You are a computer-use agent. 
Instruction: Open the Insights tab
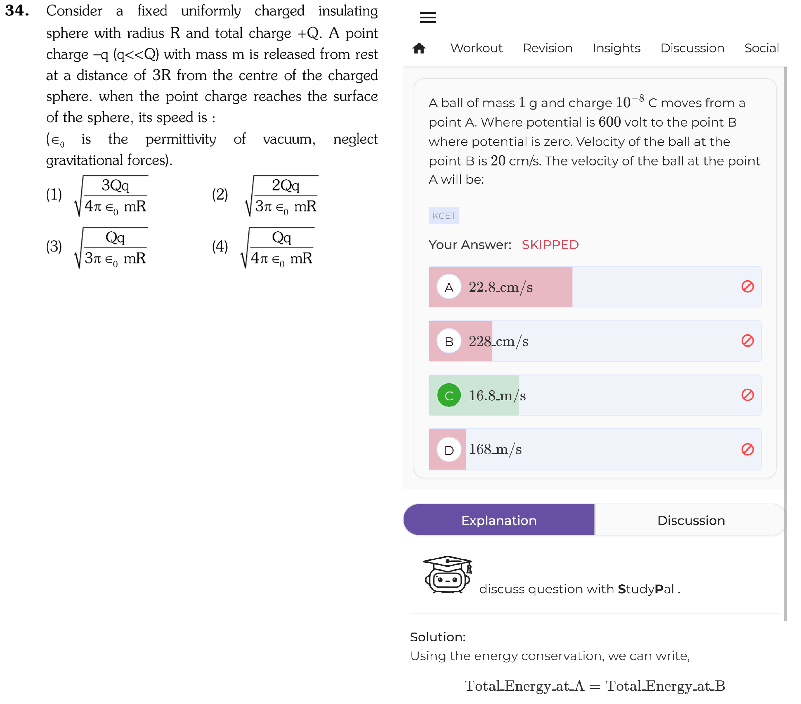pyautogui.click(x=617, y=48)
